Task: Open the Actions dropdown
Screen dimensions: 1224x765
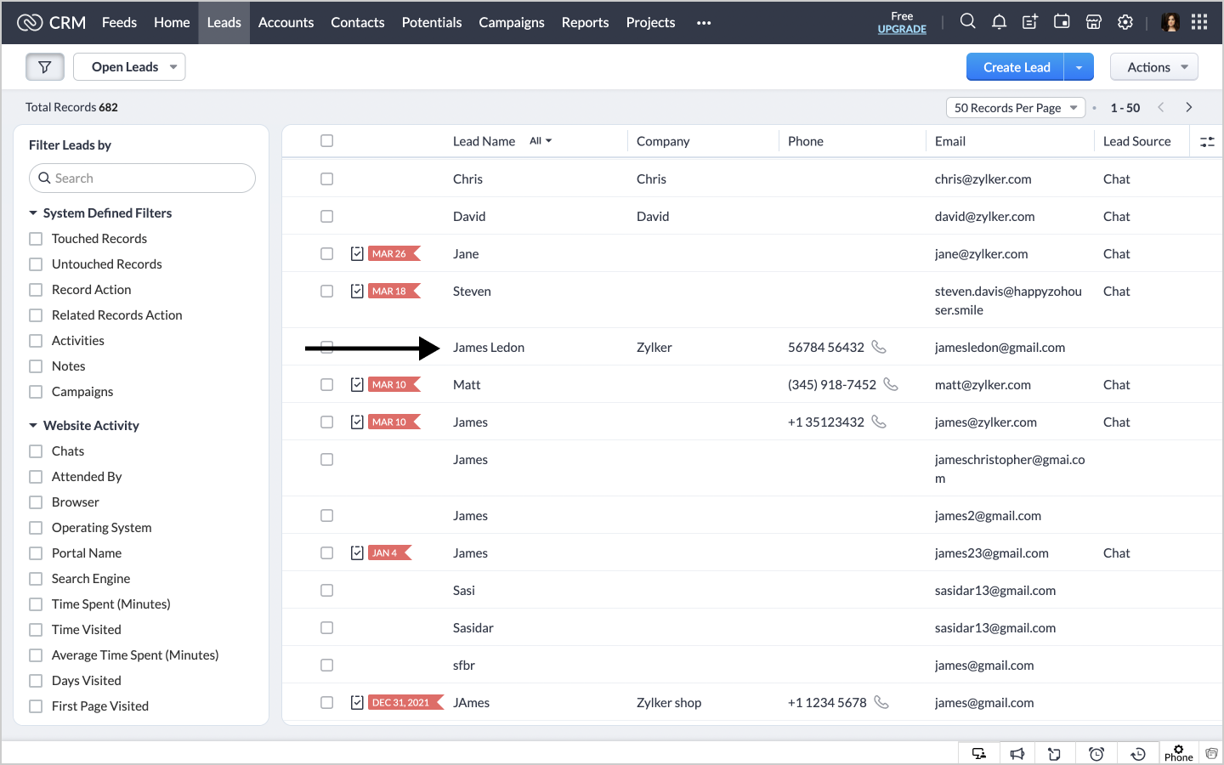Action: (1154, 67)
